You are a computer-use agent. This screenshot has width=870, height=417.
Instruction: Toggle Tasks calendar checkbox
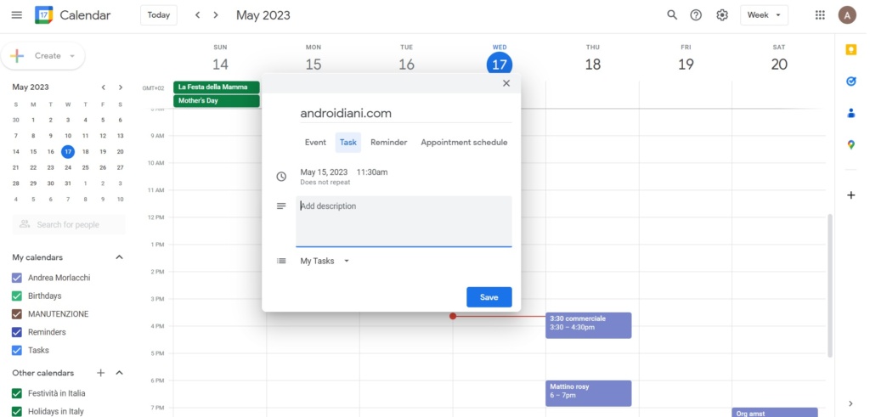tap(17, 351)
